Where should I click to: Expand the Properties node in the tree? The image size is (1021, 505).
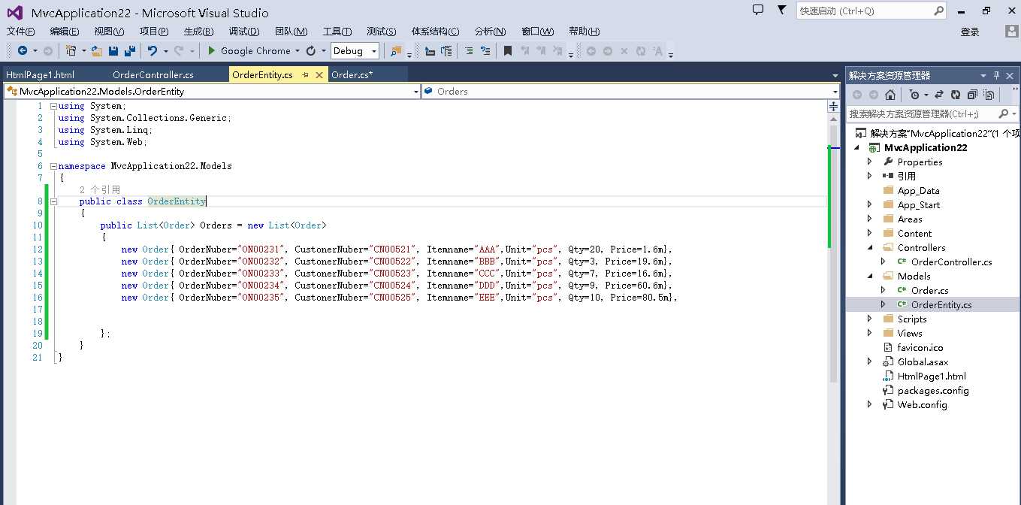870,162
